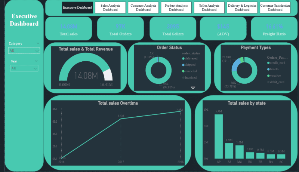Switch to Sales Analysis Dashboard tab
This screenshot has height=172, width=299.
[110, 7]
